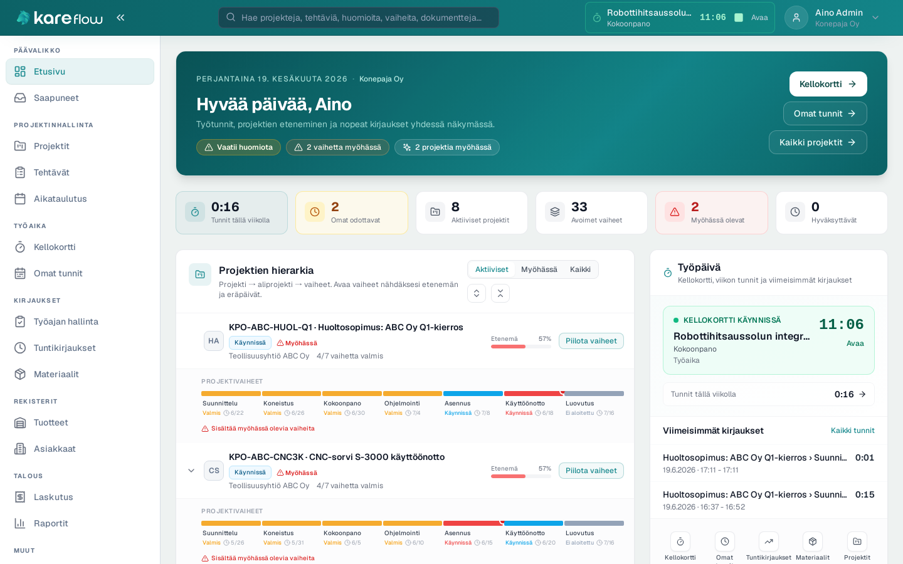Open the user menu dropdown chevron
The image size is (903, 564).
pyautogui.click(x=875, y=18)
